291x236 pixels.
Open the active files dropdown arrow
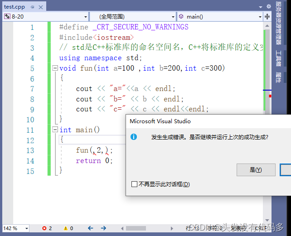(x=261, y=7)
